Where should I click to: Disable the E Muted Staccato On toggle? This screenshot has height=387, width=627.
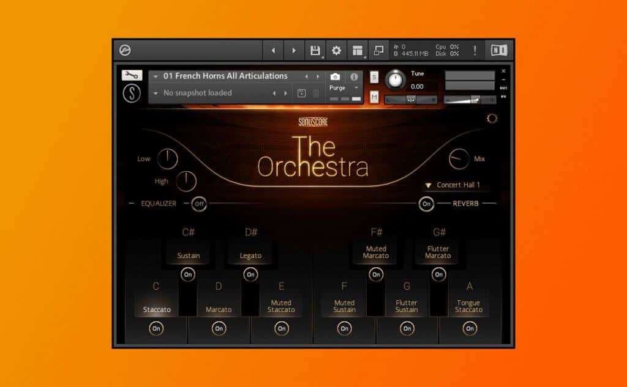[x=282, y=328]
